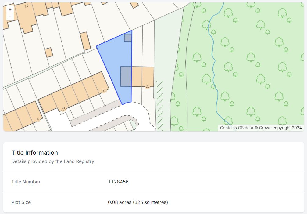Viewport: 307px width, 214px height.
Task: Click the OS data copyright attribution
Action: pyautogui.click(x=261, y=128)
